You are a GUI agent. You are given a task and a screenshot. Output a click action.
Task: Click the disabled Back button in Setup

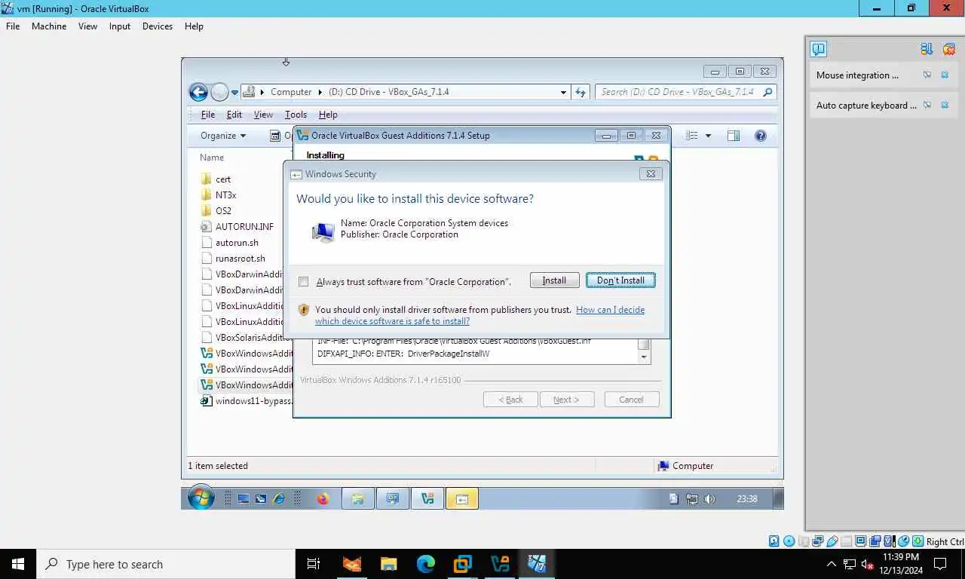pos(510,400)
